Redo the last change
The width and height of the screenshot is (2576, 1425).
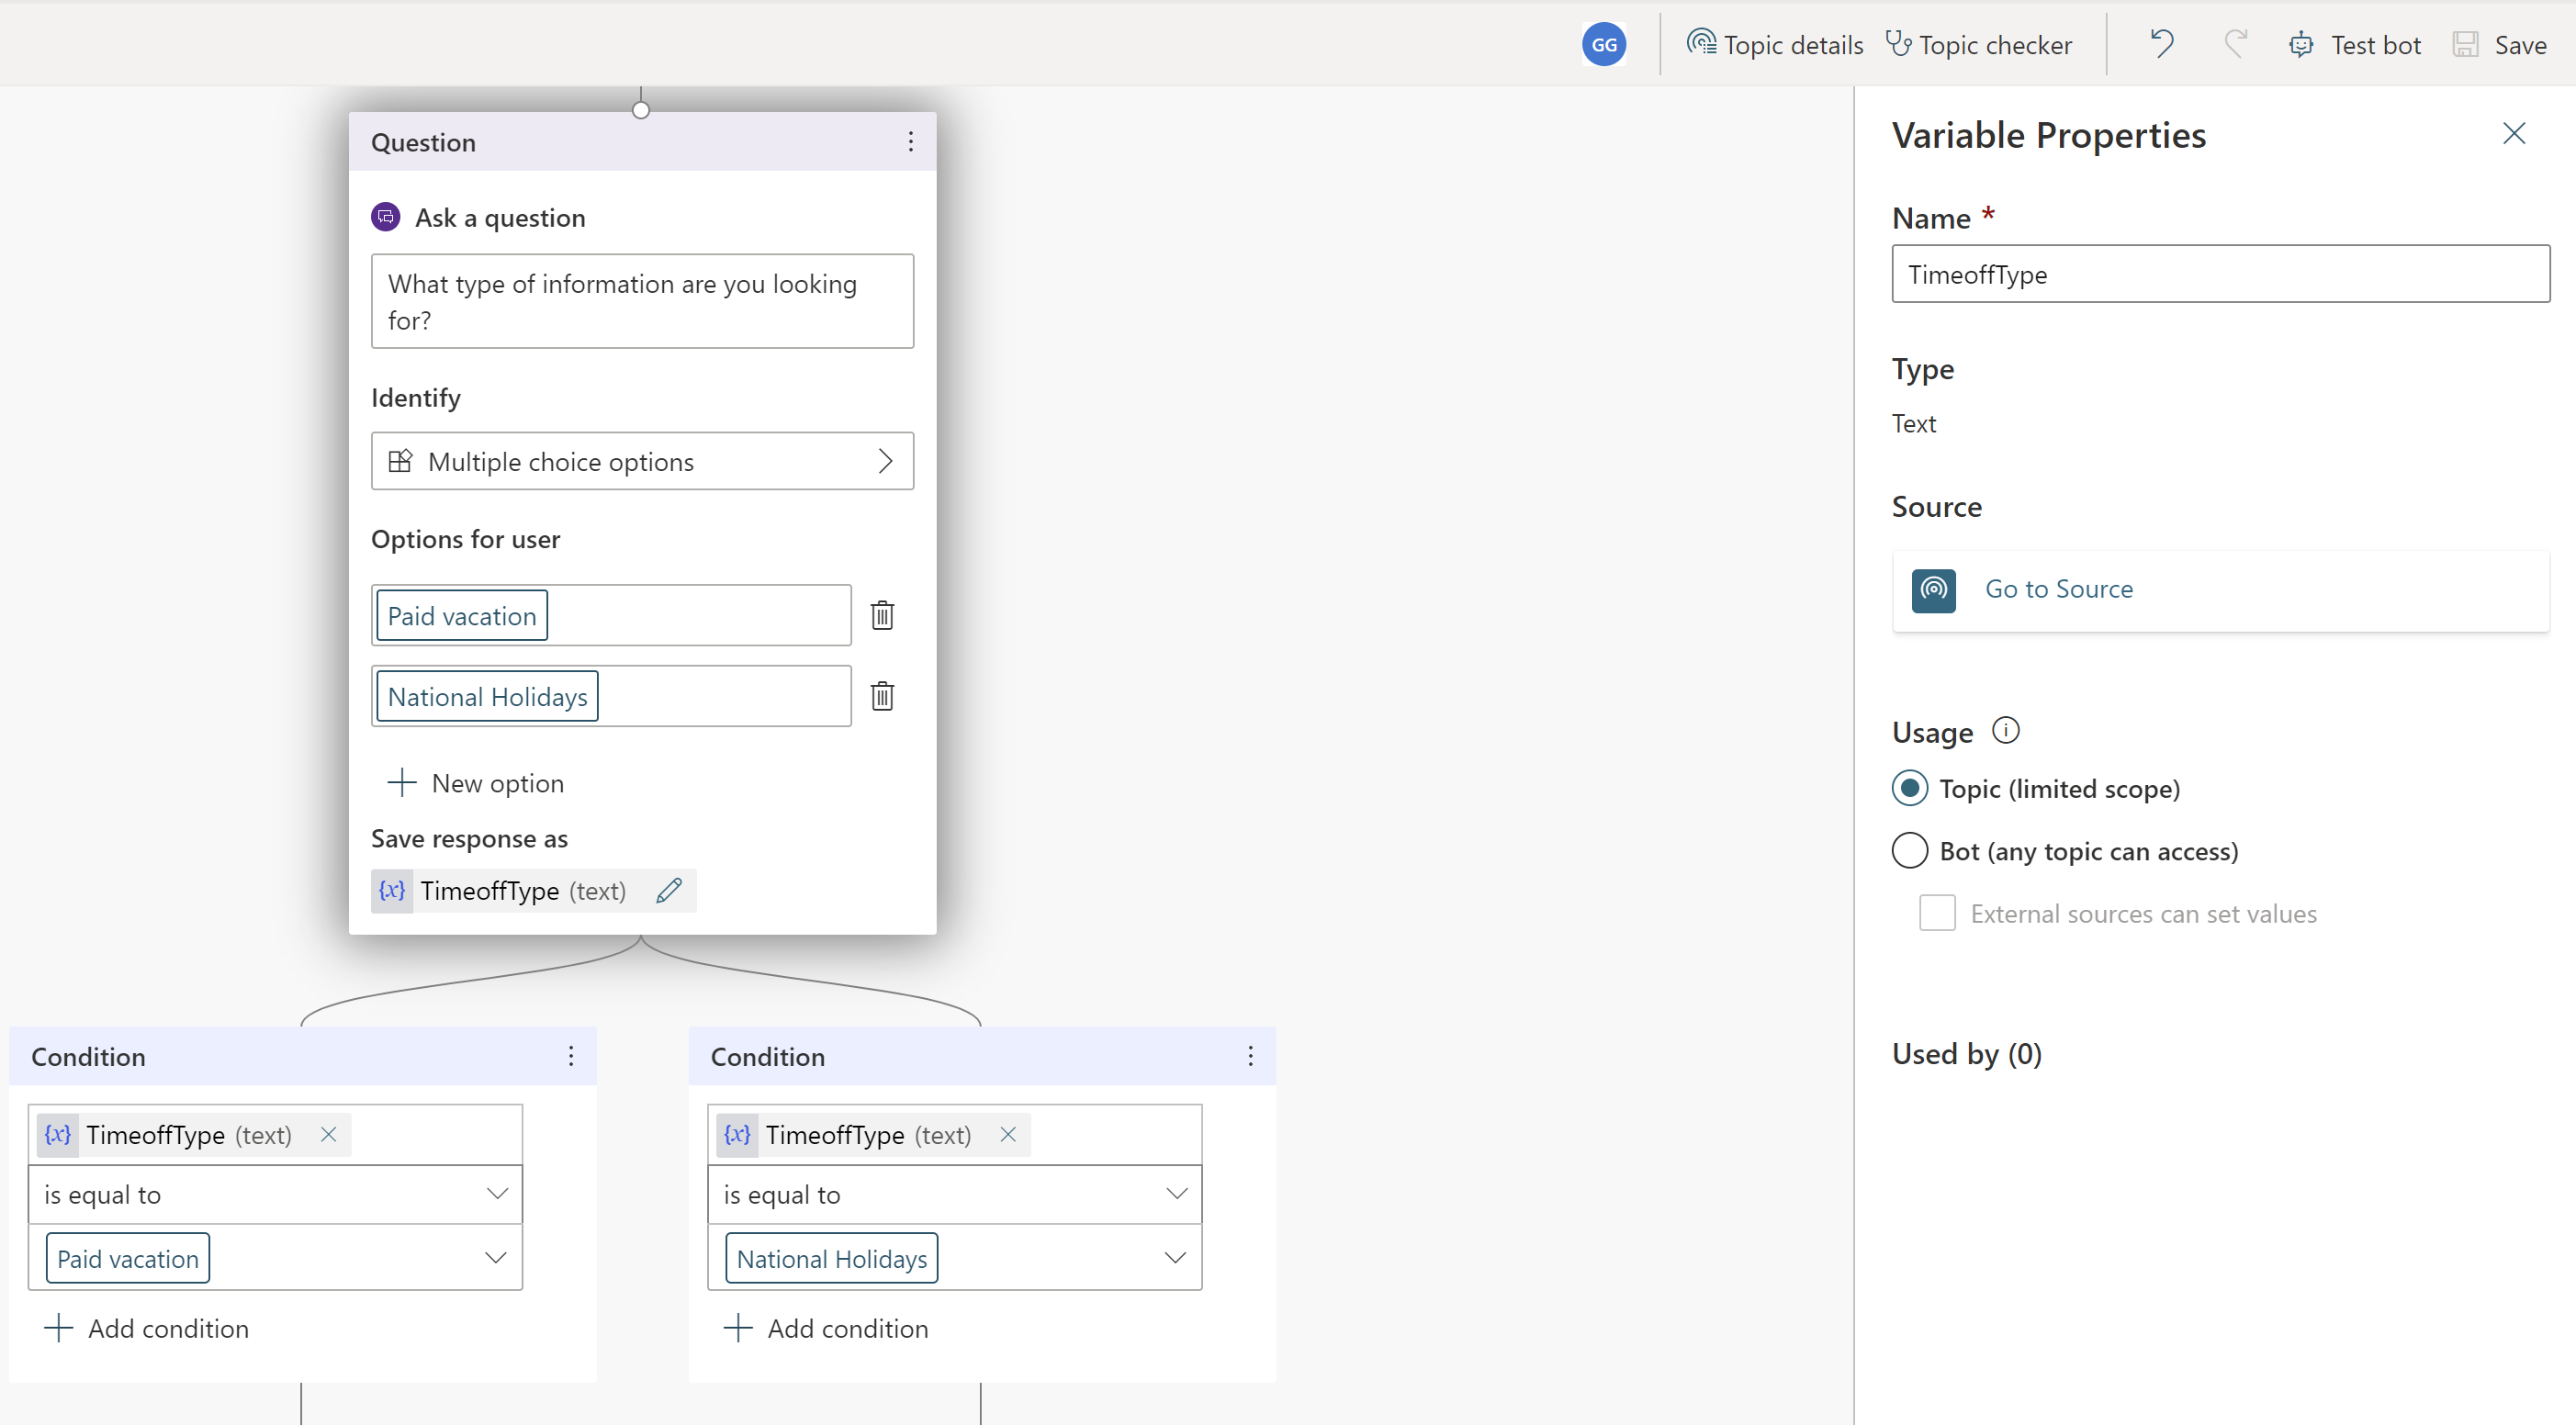pos(2235,44)
